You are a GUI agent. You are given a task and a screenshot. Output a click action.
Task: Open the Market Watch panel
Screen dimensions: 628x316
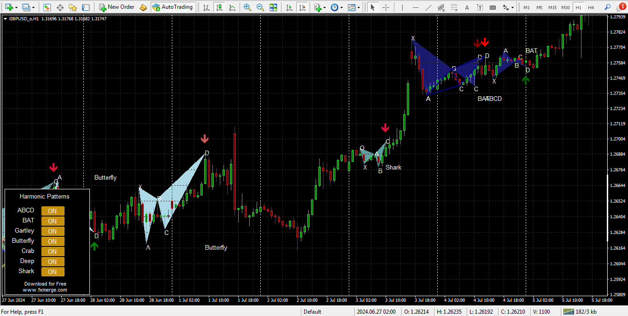(47, 7)
